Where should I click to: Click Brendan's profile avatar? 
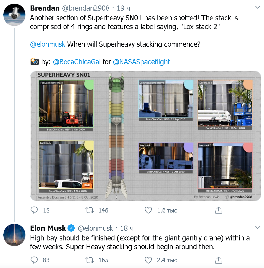pyautogui.click(x=14, y=15)
